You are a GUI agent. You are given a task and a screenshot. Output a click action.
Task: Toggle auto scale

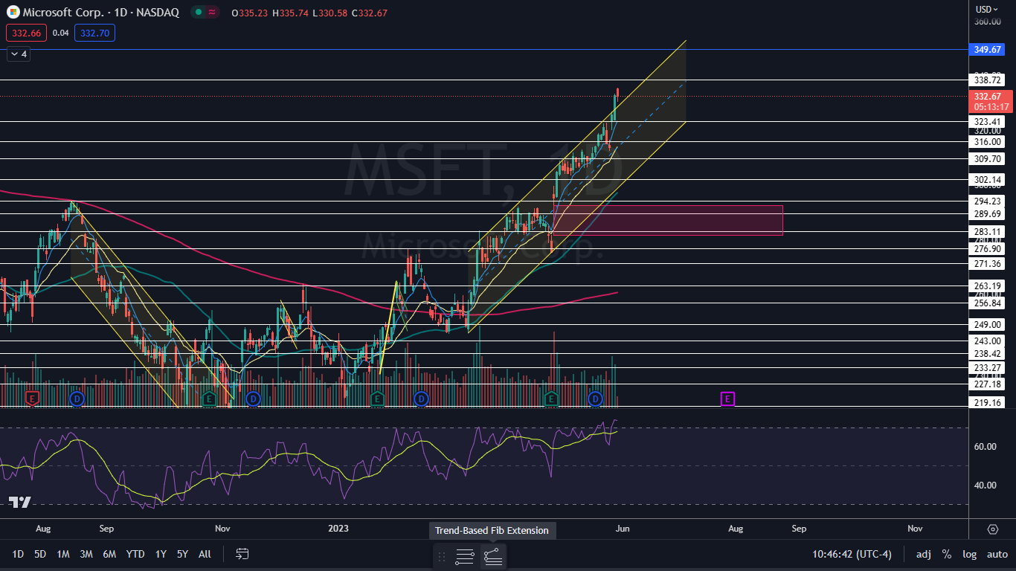(997, 554)
